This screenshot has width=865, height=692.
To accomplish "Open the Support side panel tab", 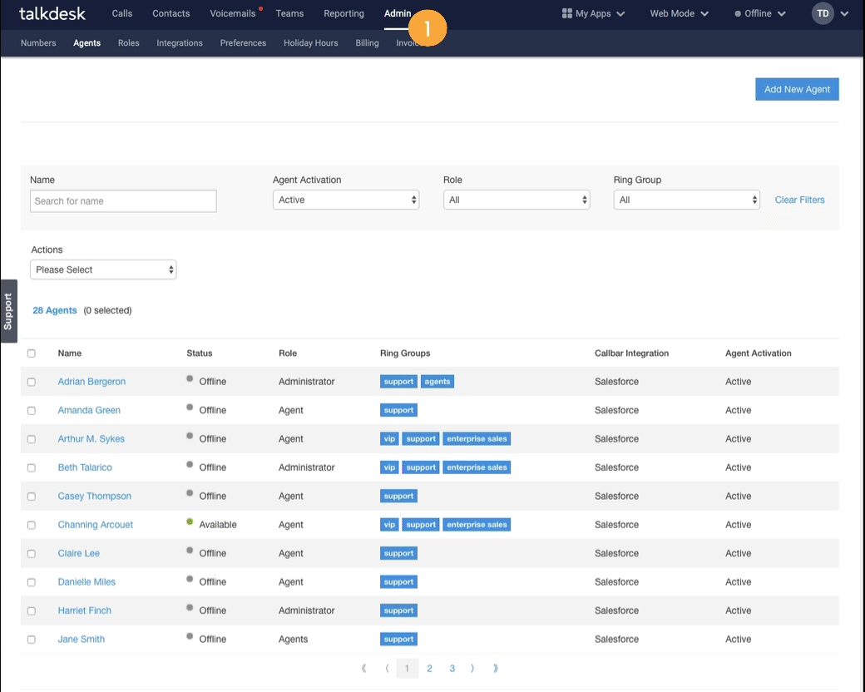I will coord(8,310).
